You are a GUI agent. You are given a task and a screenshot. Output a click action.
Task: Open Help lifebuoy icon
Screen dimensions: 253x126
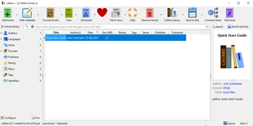point(133,13)
